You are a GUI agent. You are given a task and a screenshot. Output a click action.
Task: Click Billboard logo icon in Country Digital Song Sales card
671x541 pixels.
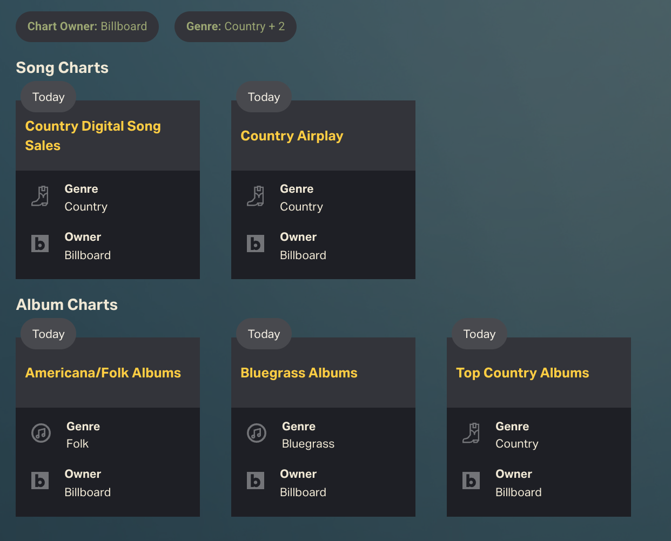click(40, 244)
